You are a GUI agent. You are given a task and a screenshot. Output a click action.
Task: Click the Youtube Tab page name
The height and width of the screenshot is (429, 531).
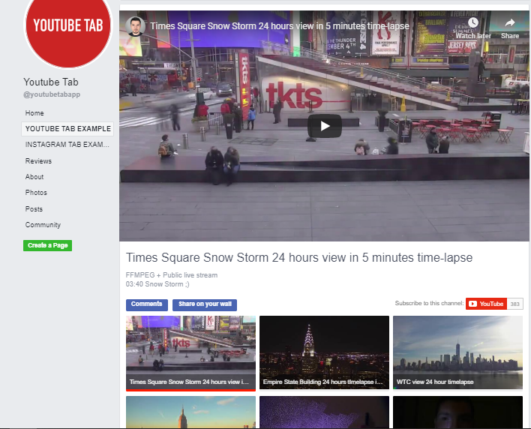click(51, 82)
